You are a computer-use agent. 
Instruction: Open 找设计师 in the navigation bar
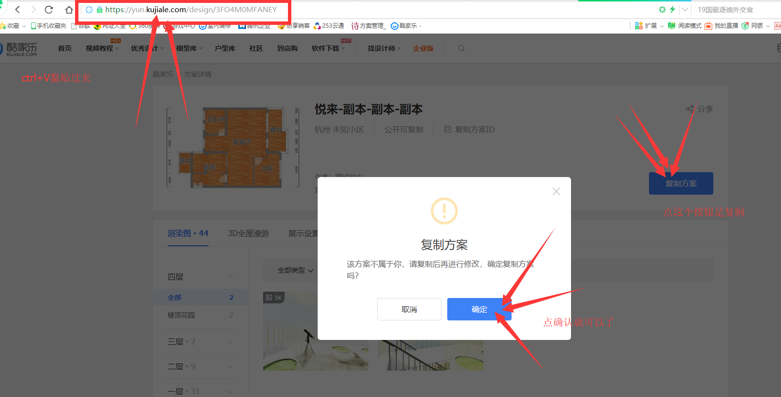(x=384, y=48)
